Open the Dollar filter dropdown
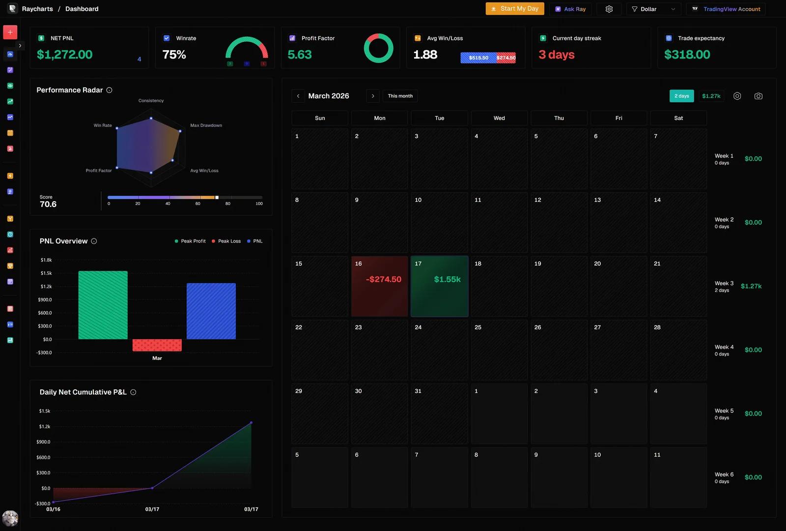Viewport: 786px width, 531px height. pyautogui.click(x=653, y=9)
